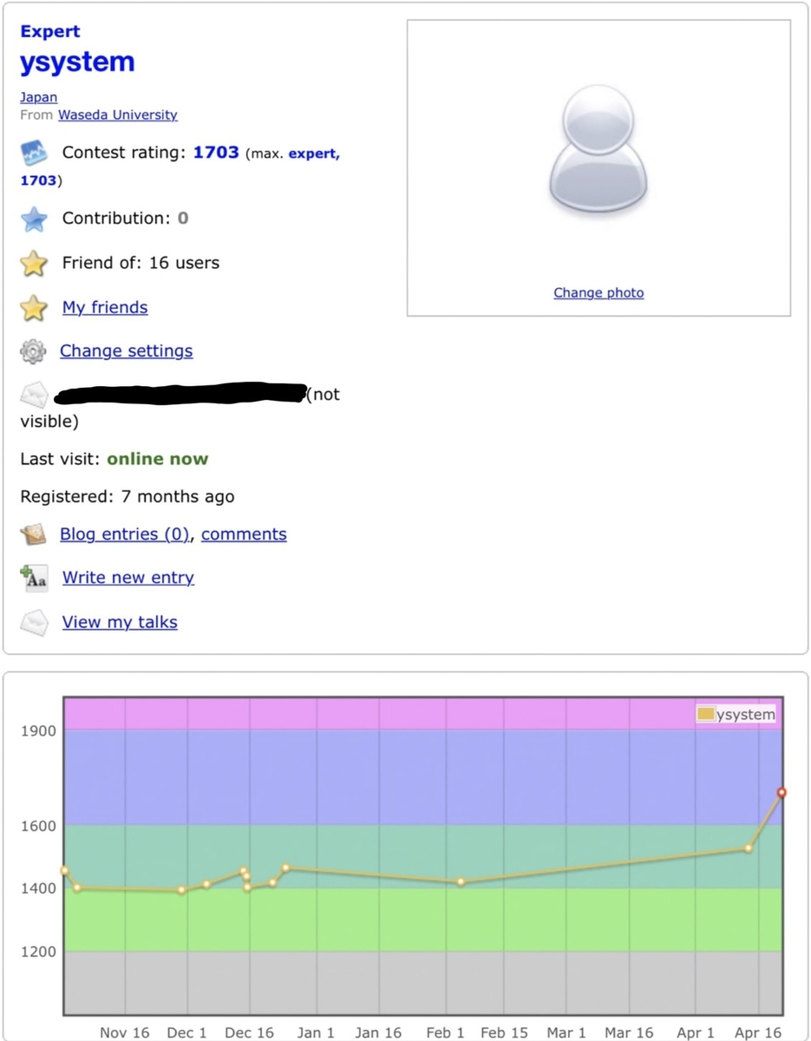Screen dimensions: 811x1041
Task: Click the 'online now' status text
Action: point(158,458)
